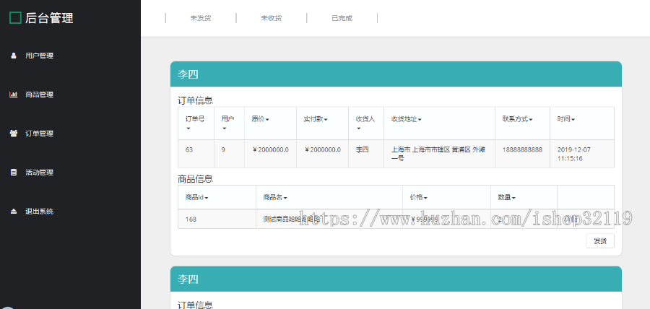Sort the product table by 商品名

tap(275, 197)
